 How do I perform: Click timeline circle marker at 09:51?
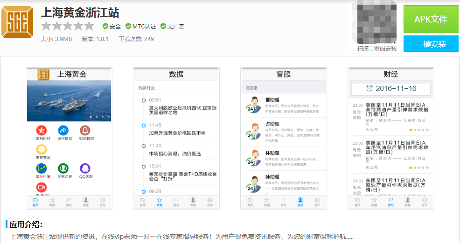[143, 101]
